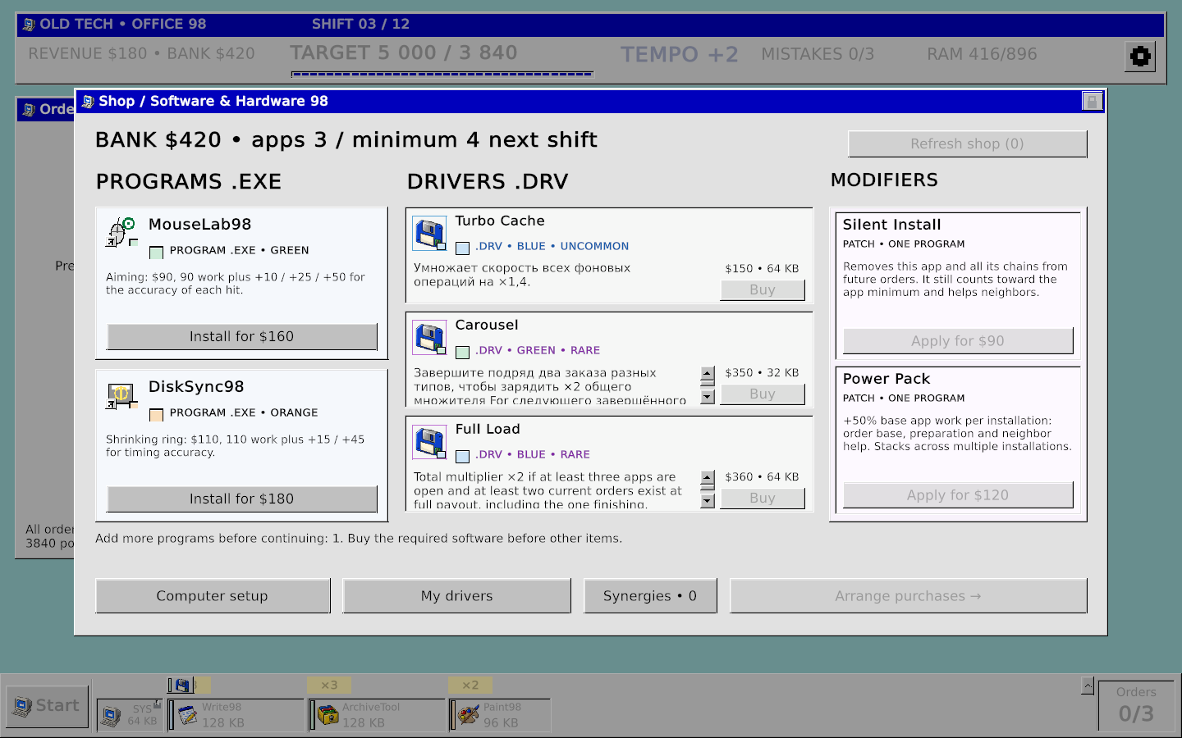Buy the Carousel driver
This screenshot has width=1182, height=738.
(763, 394)
